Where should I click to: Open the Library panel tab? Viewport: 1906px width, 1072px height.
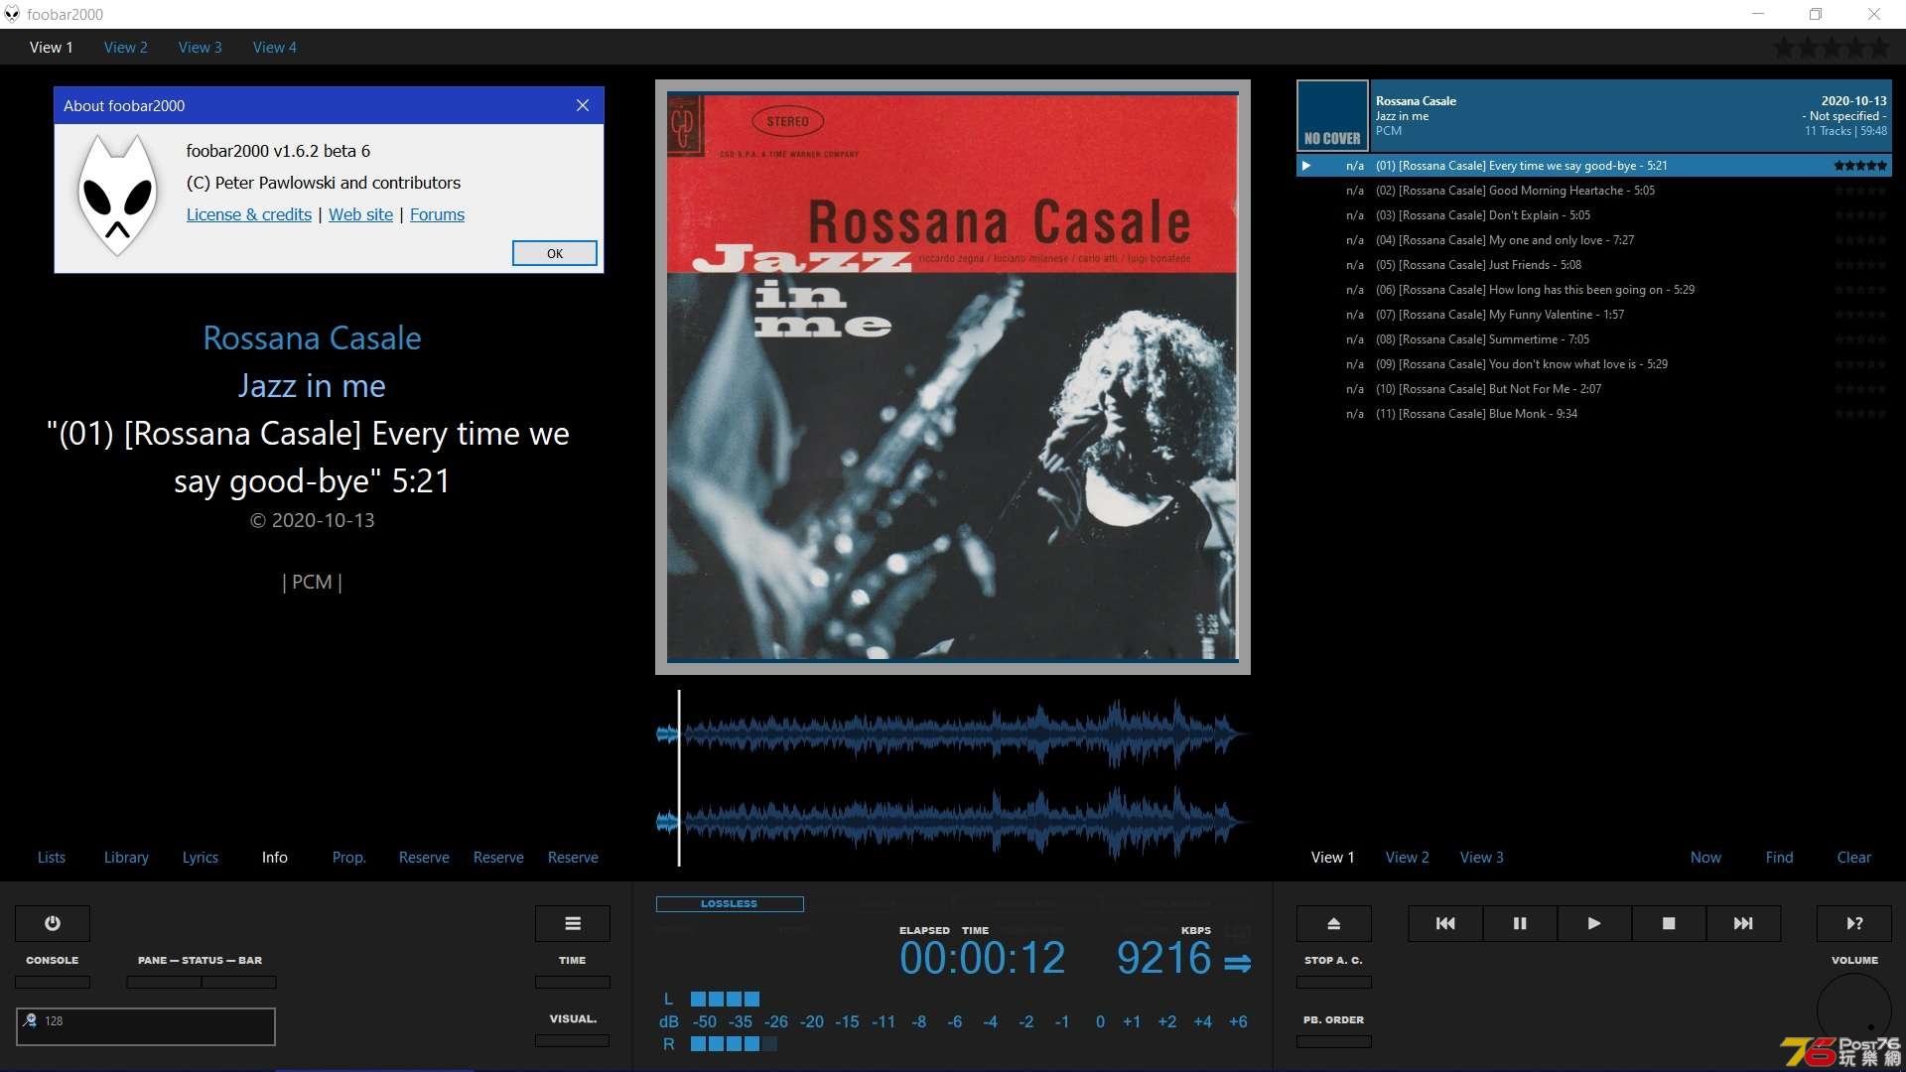[x=126, y=857]
